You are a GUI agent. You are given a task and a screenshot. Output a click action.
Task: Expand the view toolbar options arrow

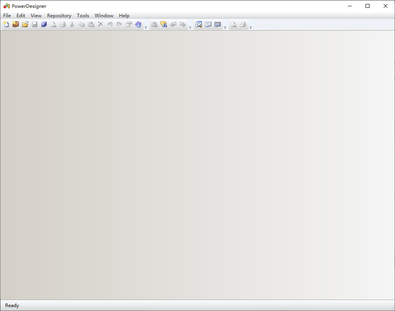click(x=225, y=27)
